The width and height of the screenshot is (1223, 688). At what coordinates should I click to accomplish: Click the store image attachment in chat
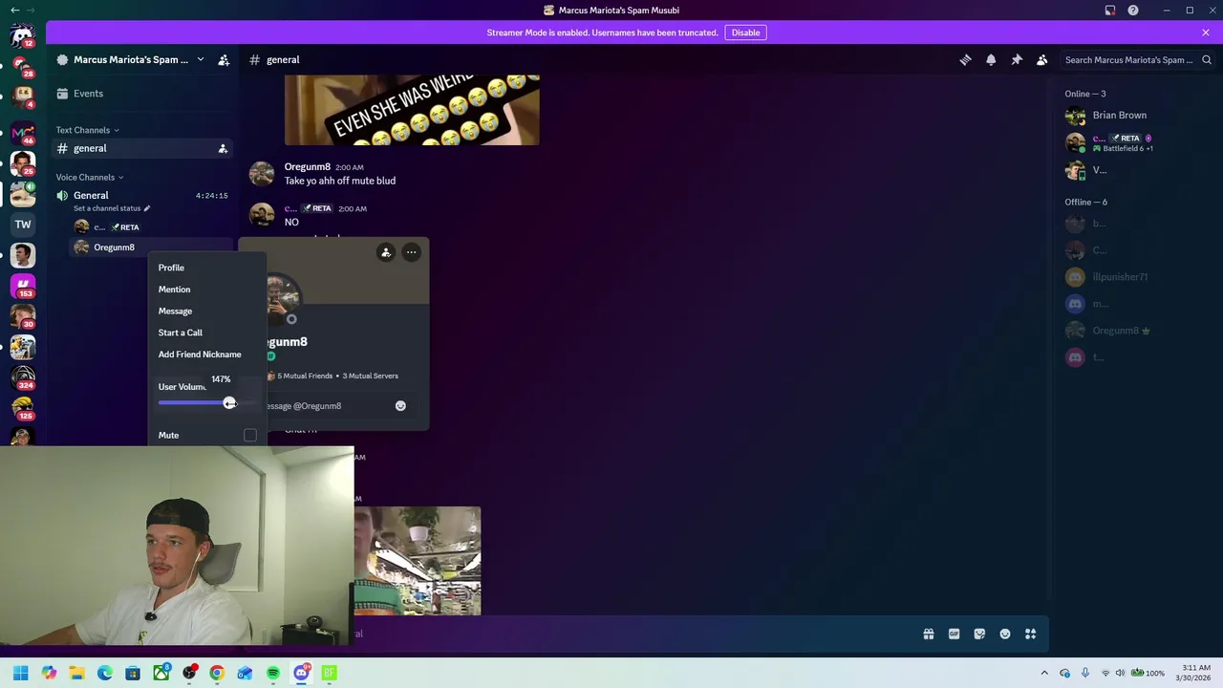[418, 561]
